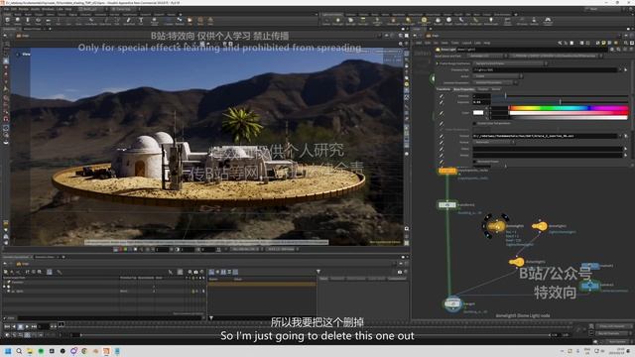Click the lowest dome light bulb node
This screenshot has width=635, height=357.
[x=516, y=262]
